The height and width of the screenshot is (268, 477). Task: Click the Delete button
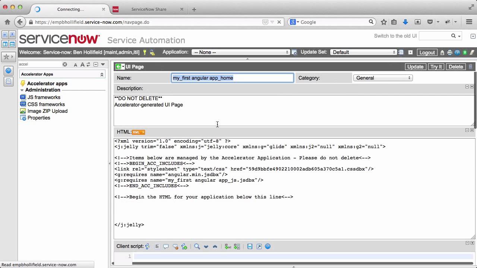point(456,67)
